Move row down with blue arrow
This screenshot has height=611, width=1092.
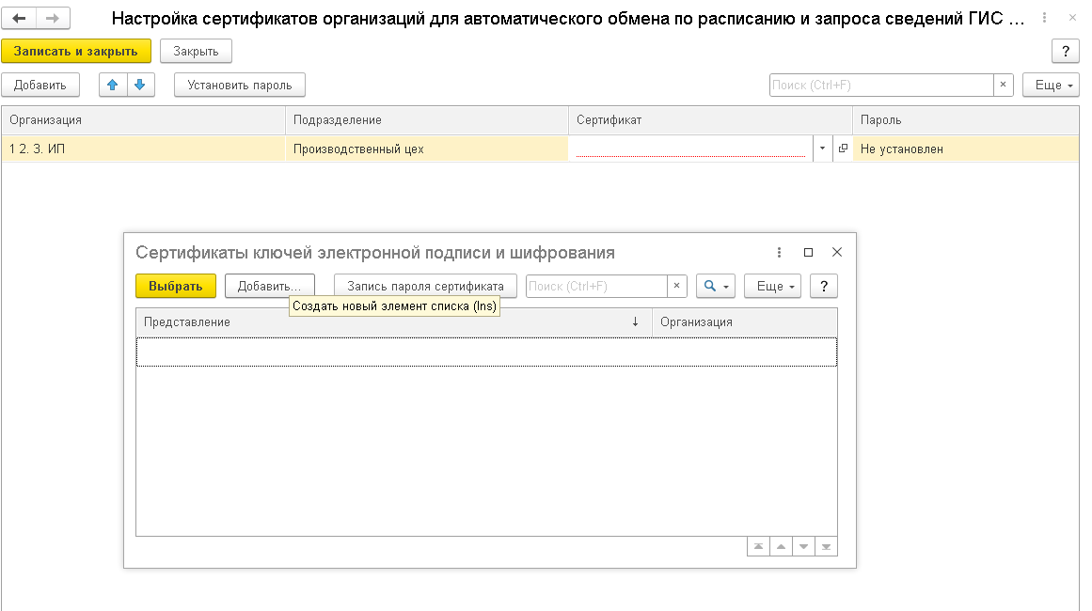tap(140, 85)
